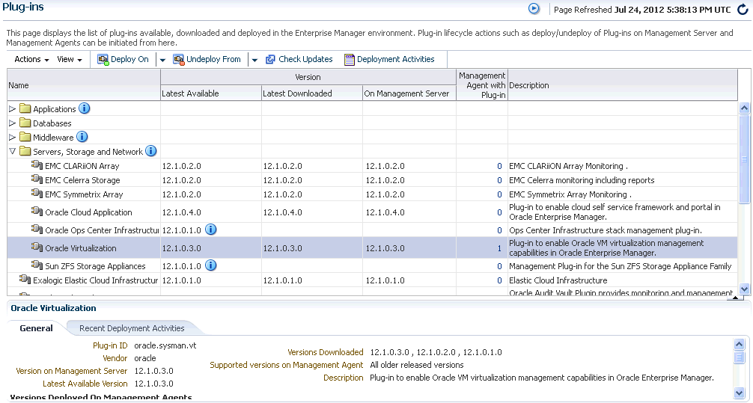Click info icon in Sun ZFS Storage row
The width and height of the screenshot is (753, 403).
(x=210, y=265)
